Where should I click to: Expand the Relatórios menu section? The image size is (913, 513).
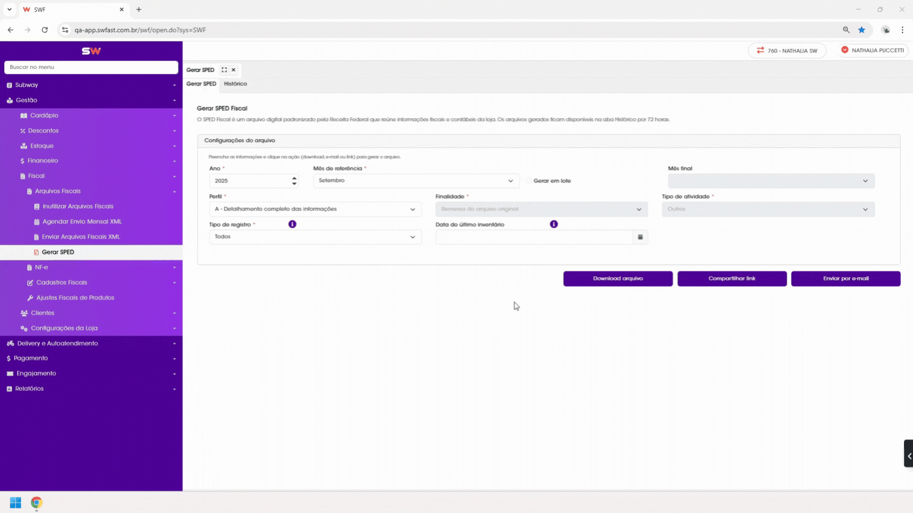point(91,388)
